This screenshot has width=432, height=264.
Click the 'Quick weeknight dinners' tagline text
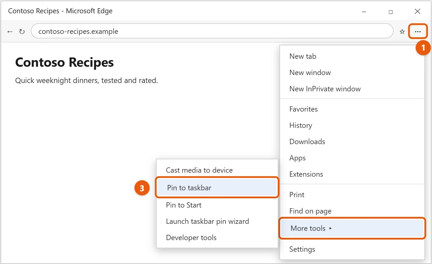pyautogui.click(x=86, y=81)
